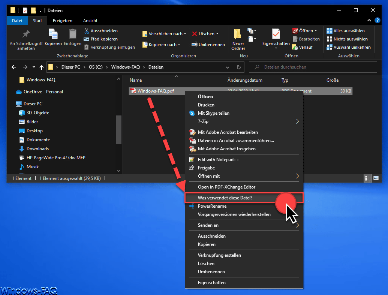Refresh the current folder

pos(238,67)
